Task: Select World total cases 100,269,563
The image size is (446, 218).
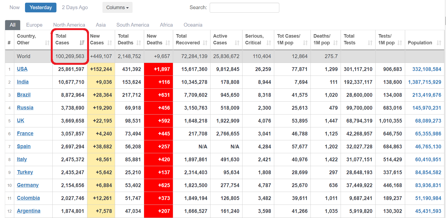Action: tap(70, 56)
